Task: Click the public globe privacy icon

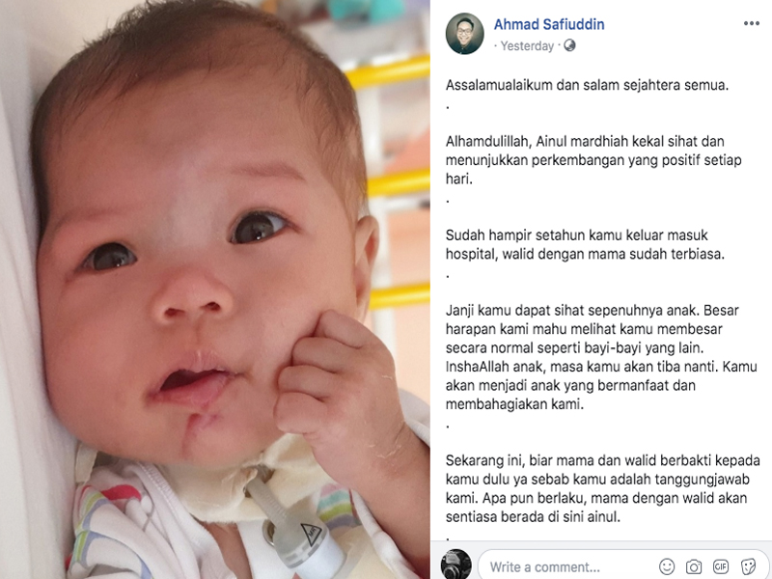Action: coord(569,45)
